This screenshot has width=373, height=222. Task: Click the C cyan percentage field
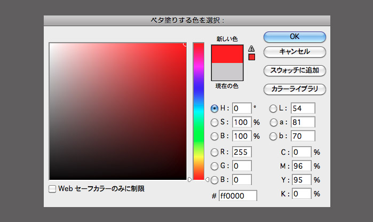pos(302,152)
